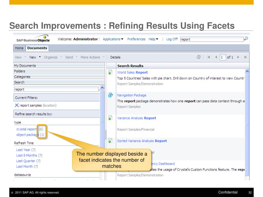Click the left panel search field with report
263x197 pixels.
[x=56, y=89]
